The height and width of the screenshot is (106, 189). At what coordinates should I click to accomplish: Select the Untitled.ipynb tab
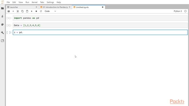tap(89, 7)
